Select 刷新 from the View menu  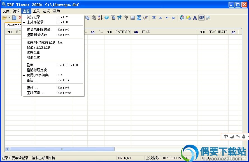[53, 65]
